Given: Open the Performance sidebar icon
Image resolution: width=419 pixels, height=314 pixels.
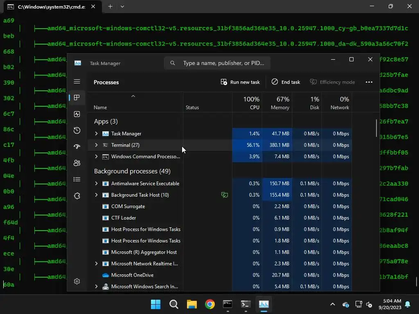Looking at the screenshot, I should pos(77,114).
